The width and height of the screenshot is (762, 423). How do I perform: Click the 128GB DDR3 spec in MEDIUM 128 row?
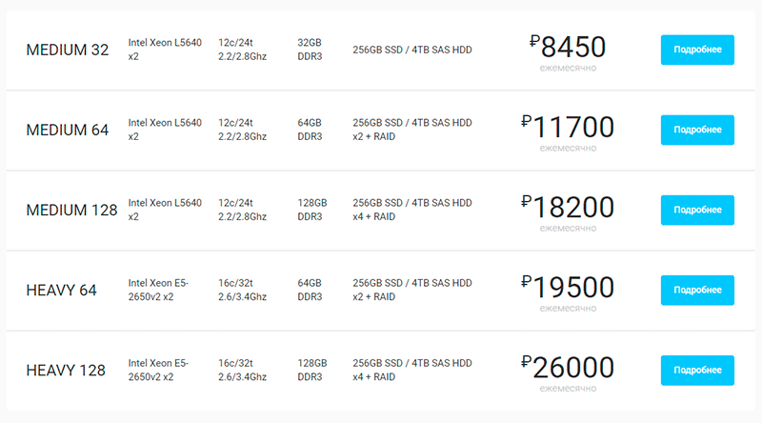tap(312, 210)
